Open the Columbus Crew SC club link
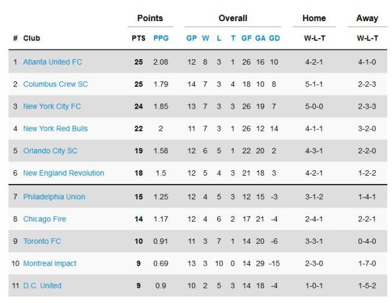This screenshot has height=303, width=392. (56, 84)
